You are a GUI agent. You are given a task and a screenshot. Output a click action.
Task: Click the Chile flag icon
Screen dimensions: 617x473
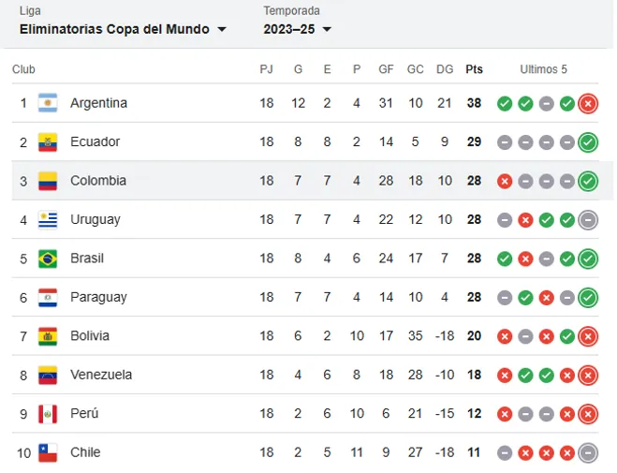(x=48, y=452)
